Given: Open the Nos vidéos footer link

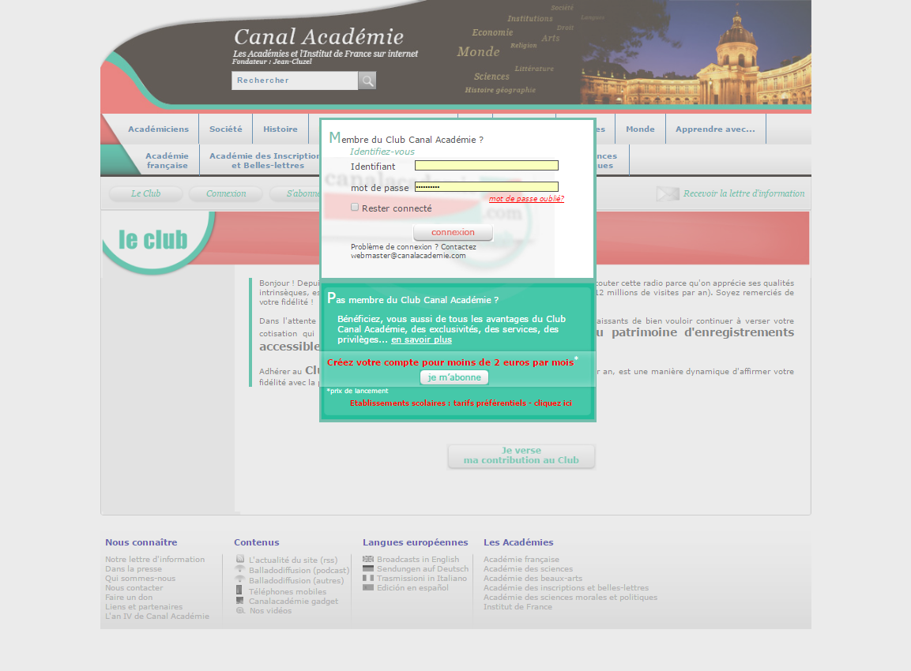Looking at the screenshot, I should point(271,611).
